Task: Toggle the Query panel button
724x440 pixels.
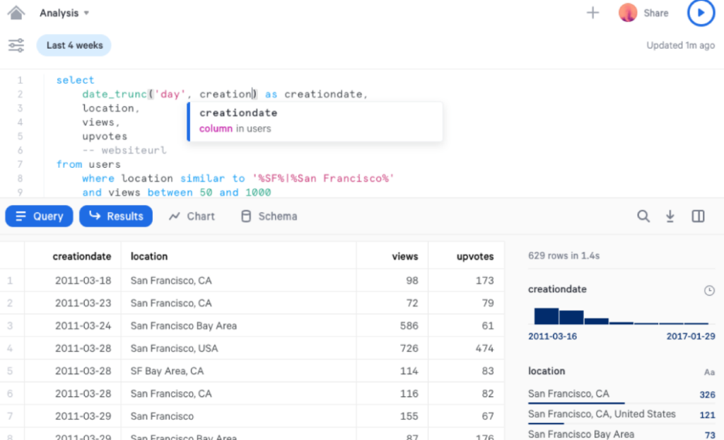Action: coord(40,216)
